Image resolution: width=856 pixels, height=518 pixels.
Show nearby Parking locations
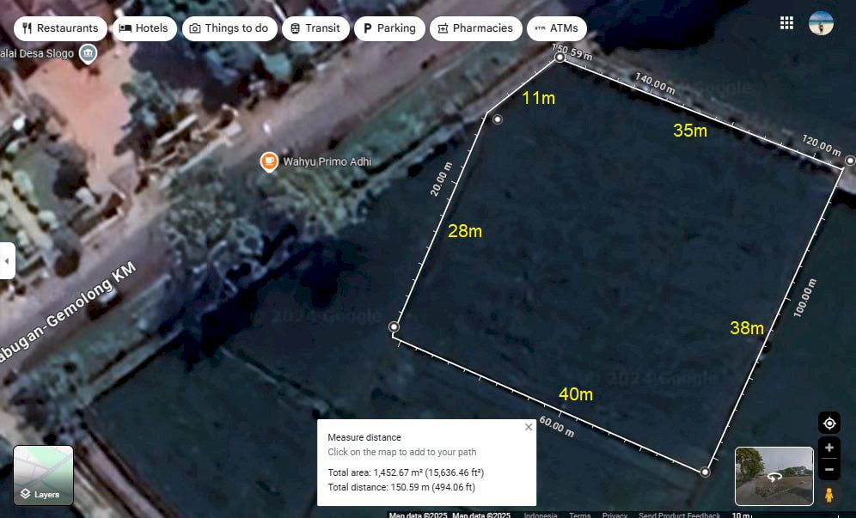pos(388,28)
